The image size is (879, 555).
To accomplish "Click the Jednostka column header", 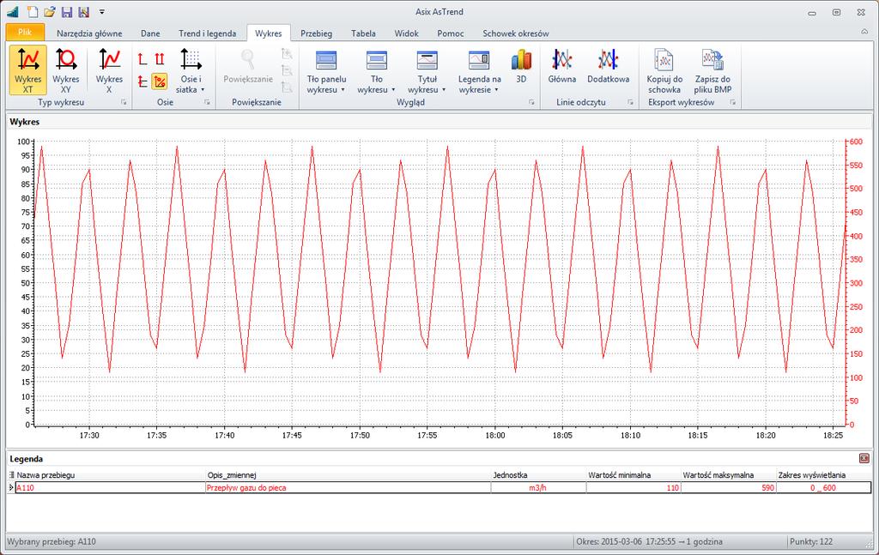I will [538, 475].
